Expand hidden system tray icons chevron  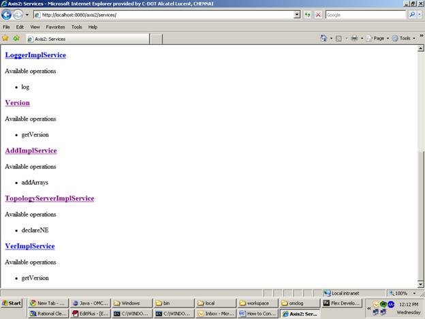point(368,308)
